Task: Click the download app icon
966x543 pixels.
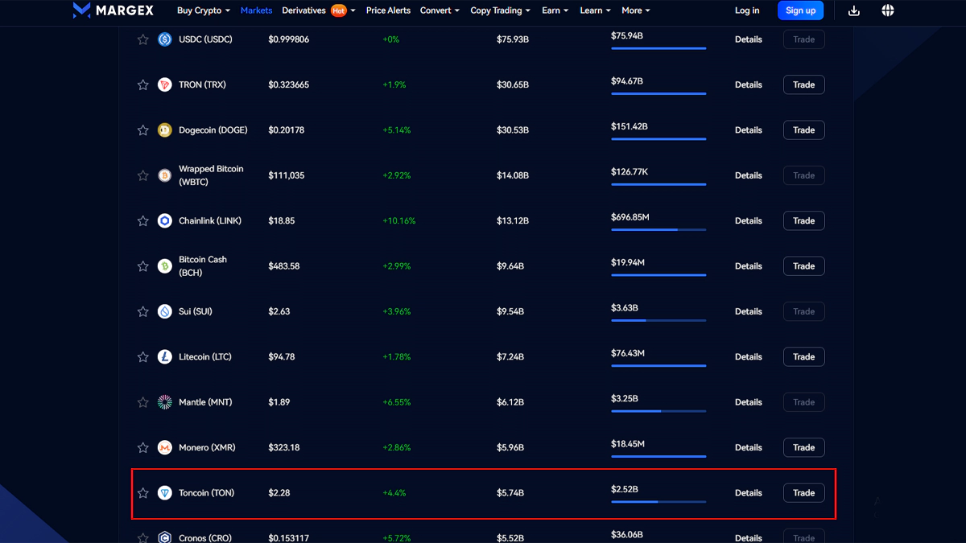Action: (x=854, y=10)
